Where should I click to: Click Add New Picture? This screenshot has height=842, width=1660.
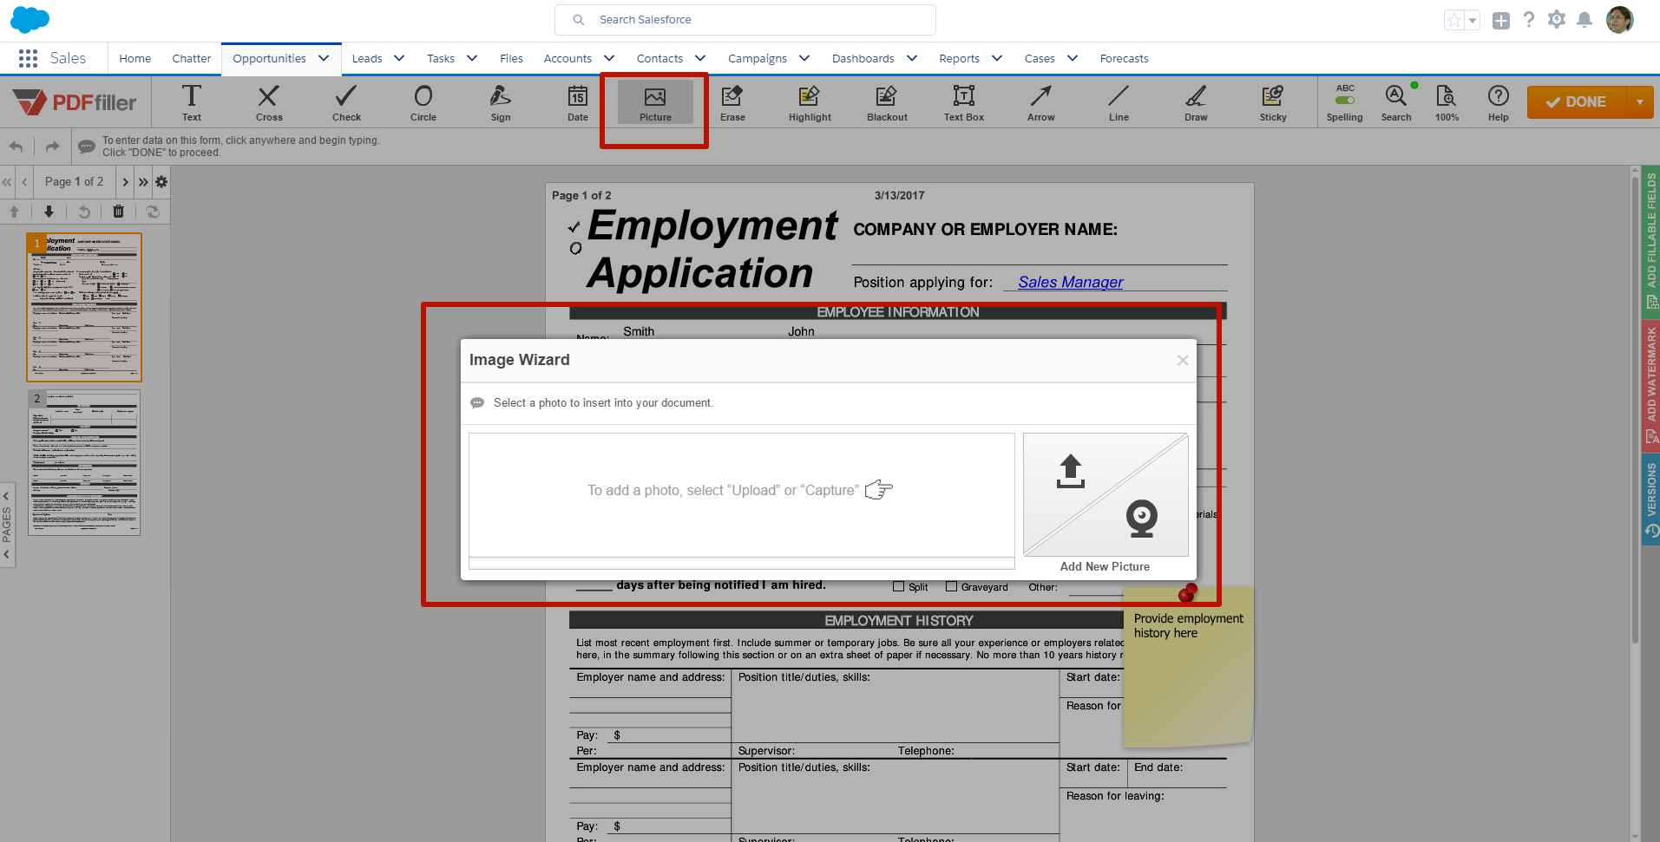1105,566
